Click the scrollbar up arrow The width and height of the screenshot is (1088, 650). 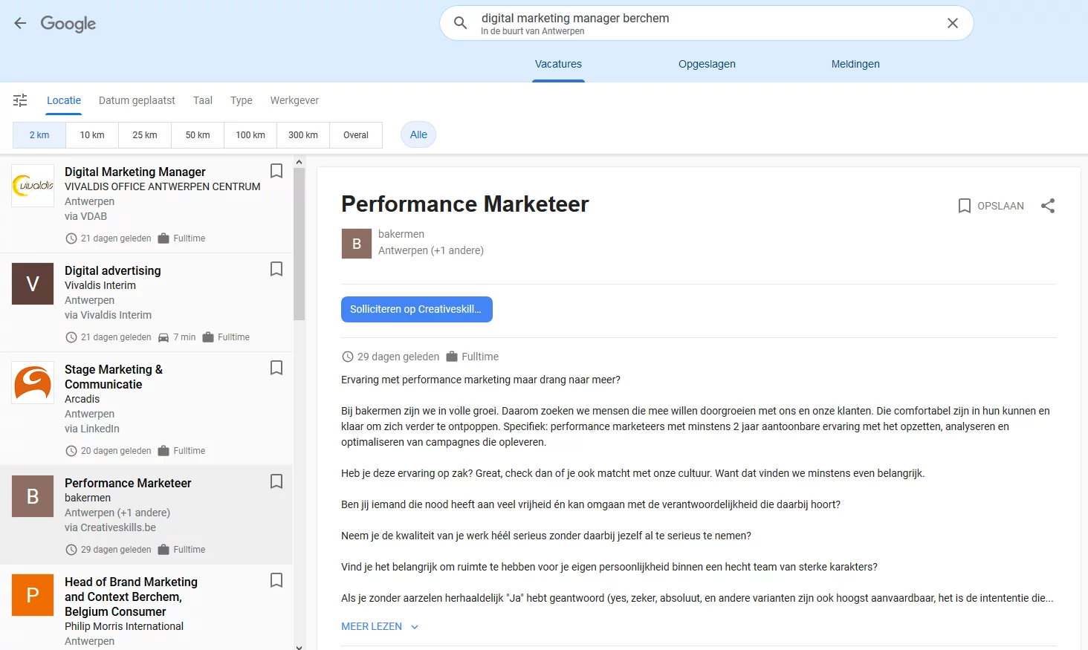[299, 161]
